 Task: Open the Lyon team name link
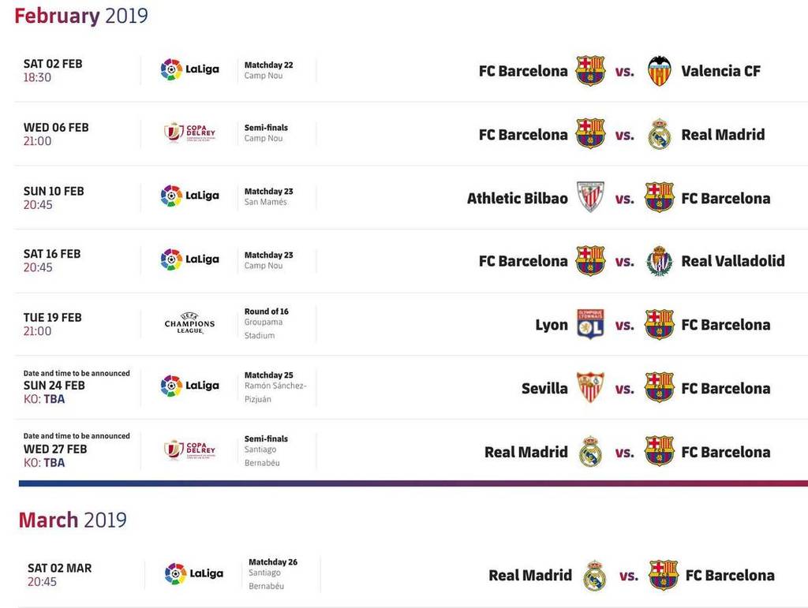(552, 325)
